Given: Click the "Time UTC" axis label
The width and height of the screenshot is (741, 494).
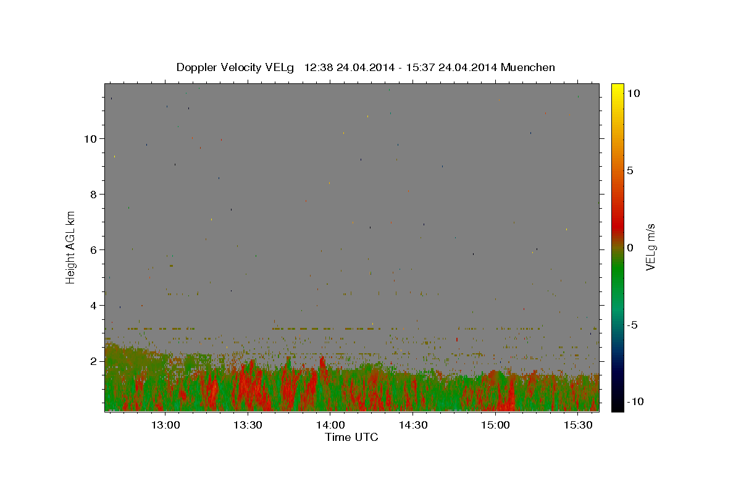Looking at the screenshot, I should (351, 437).
